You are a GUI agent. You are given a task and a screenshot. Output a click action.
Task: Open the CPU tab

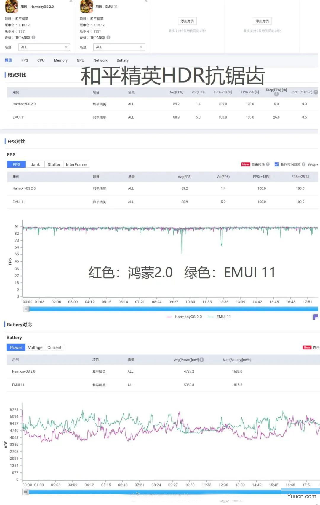click(41, 60)
